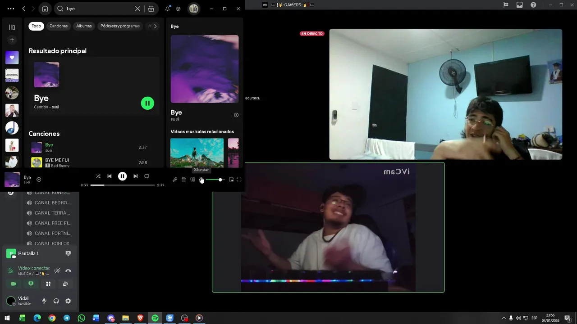Disconnect from the voice call
577x324 pixels.
68,271
